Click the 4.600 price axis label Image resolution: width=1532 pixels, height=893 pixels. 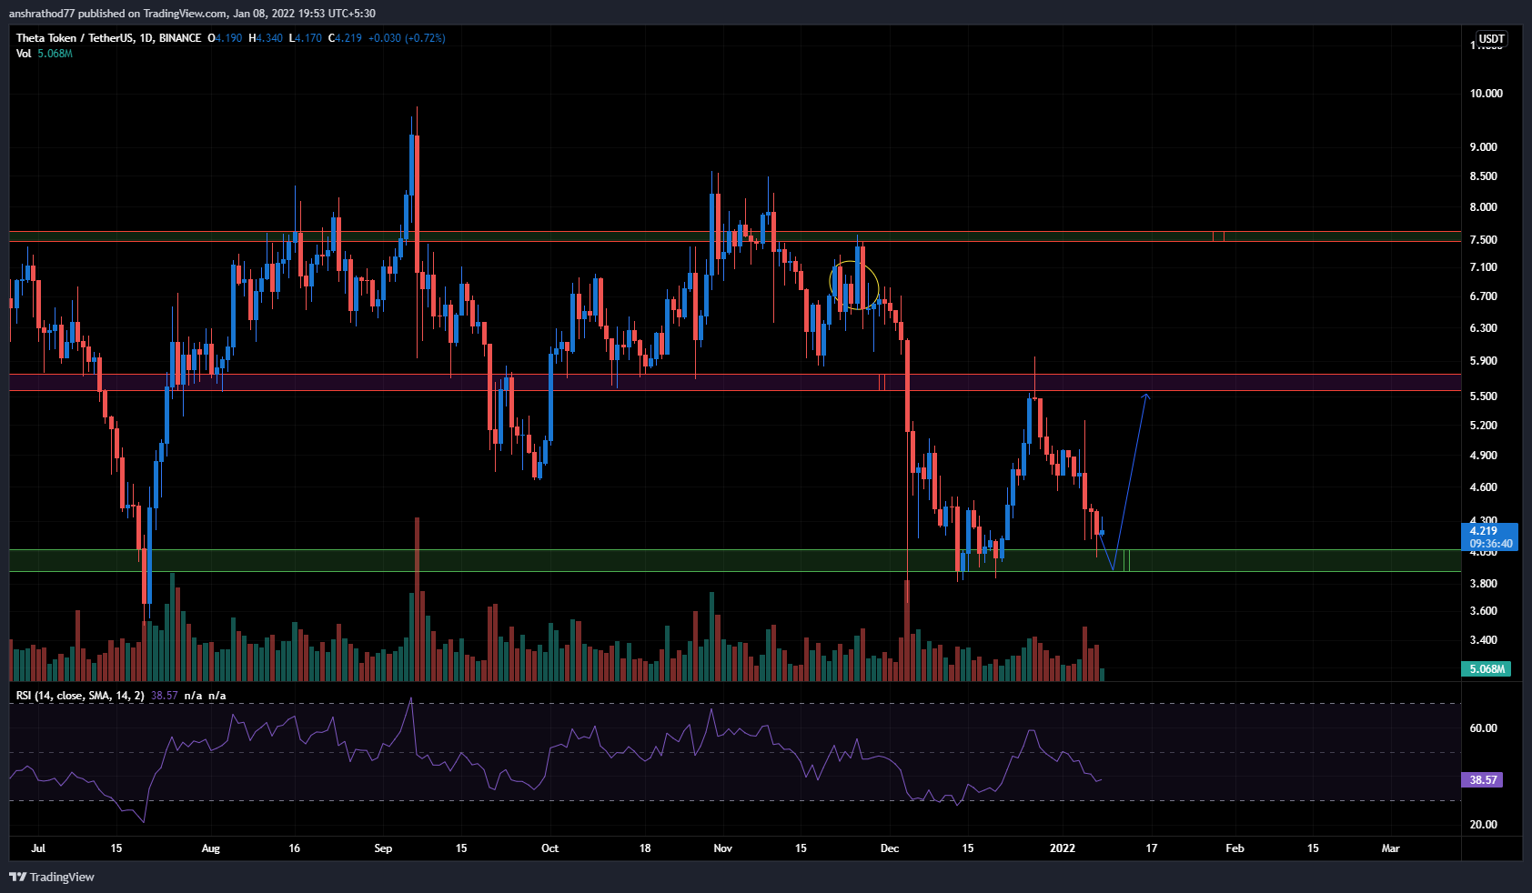click(1484, 487)
